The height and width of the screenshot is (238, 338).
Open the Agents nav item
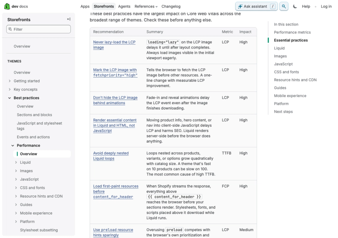click(124, 6)
